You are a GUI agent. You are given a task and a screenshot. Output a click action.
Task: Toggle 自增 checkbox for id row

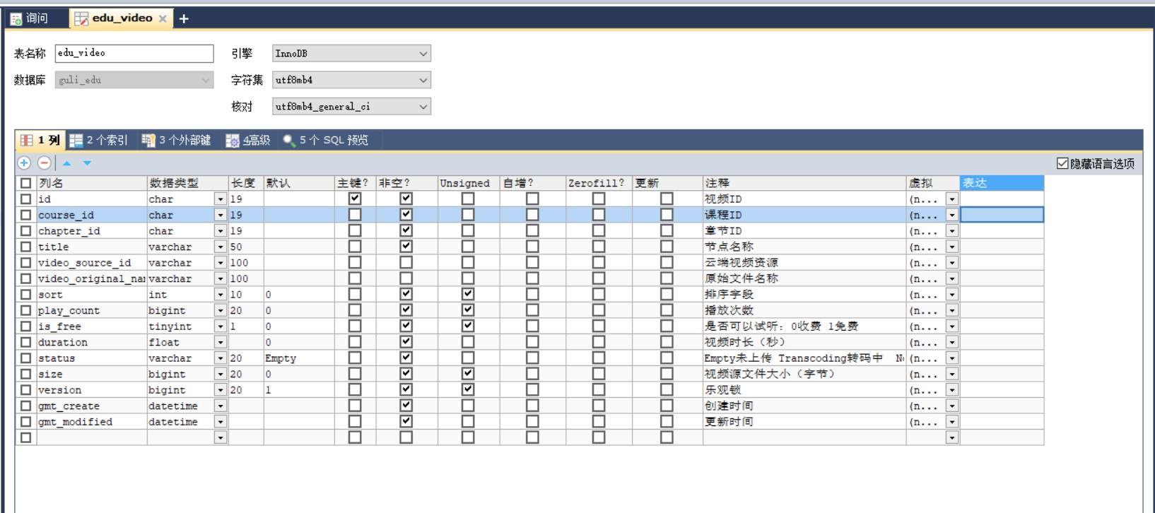pyautogui.click(x=532, y=199)
